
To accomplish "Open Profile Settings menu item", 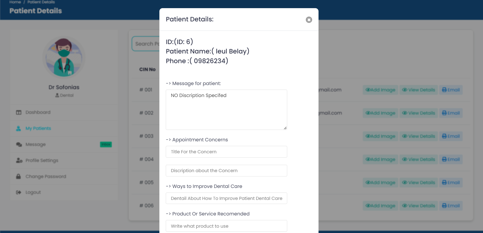I will click(42, 160).
